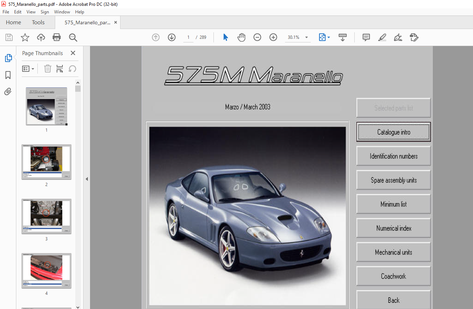This screenshot has height=309, width=473.
Task: Open the Help menu
Action: click(79, 12)
